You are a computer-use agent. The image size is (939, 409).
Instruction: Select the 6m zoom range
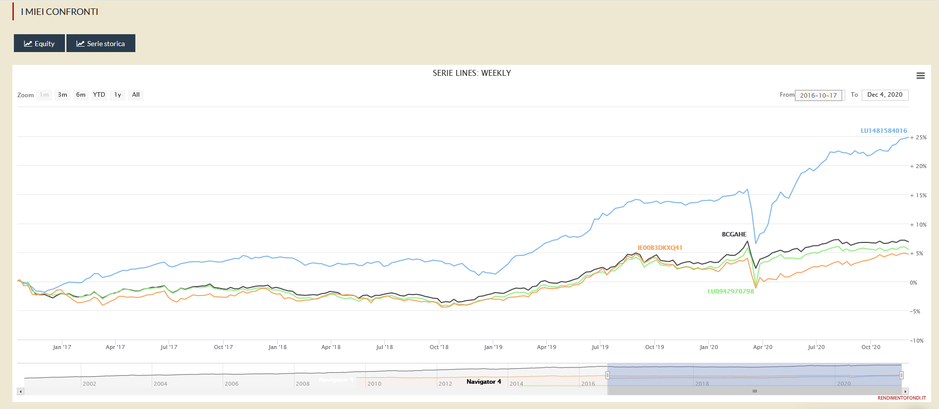coord(81,95)
